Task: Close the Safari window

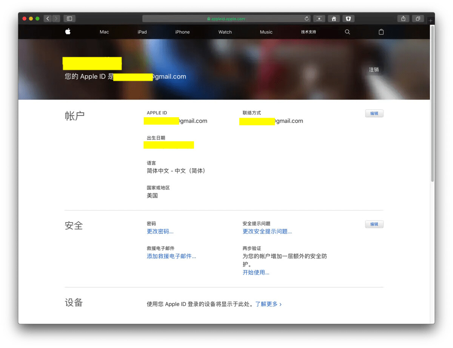Action: coord(25,19)
